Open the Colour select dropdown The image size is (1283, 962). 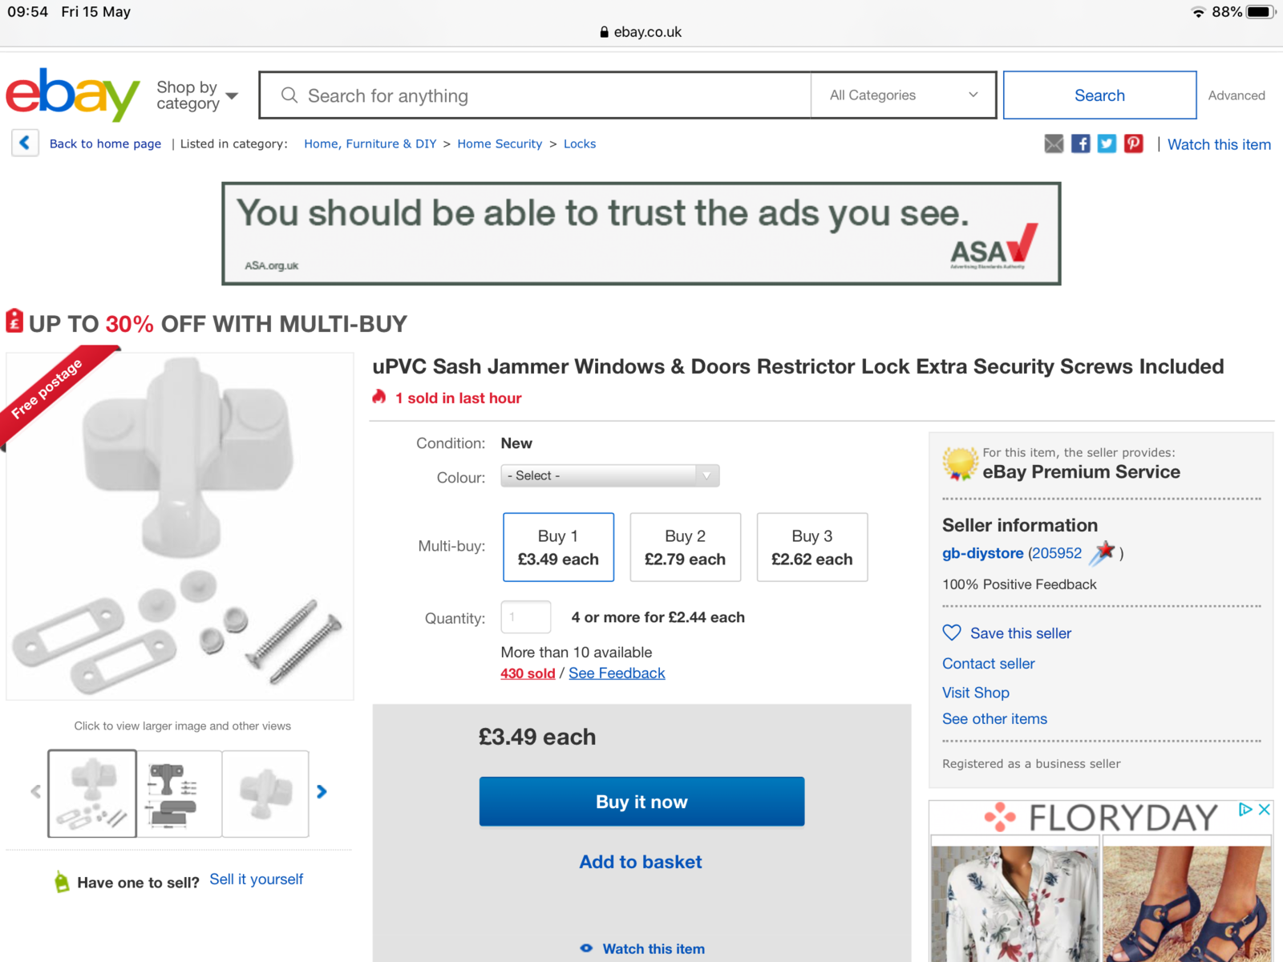[x=609, y=475]
